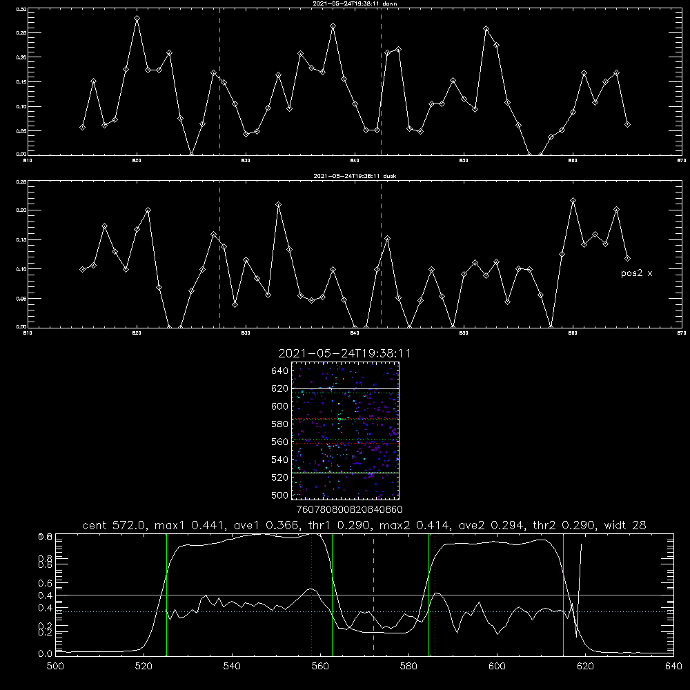
Task: Click the red dotted line near 586 in the bottom plot
Action: [x=435, y=594]
